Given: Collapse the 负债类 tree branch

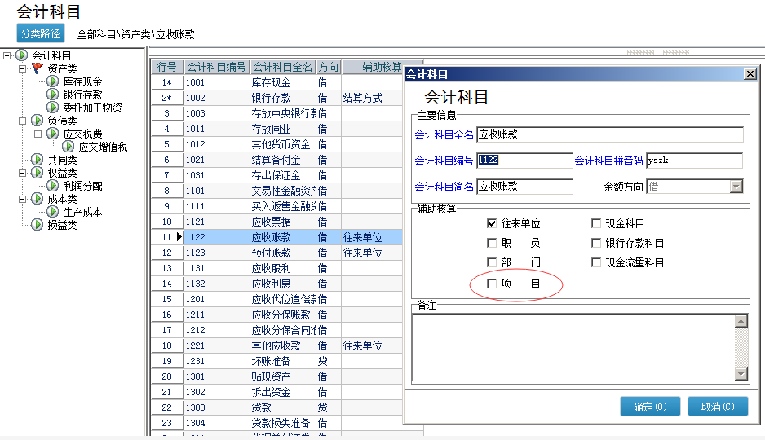Looking at the screenshot, I should (23, 121).
